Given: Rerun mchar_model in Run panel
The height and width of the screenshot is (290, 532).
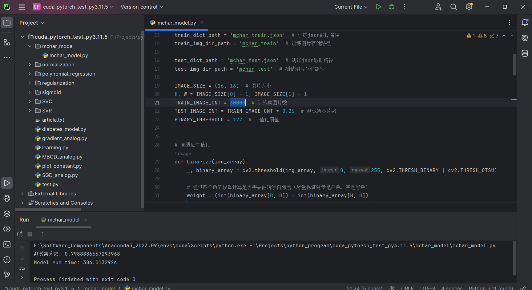Looking at the screenshot, I should coord(20,234).
